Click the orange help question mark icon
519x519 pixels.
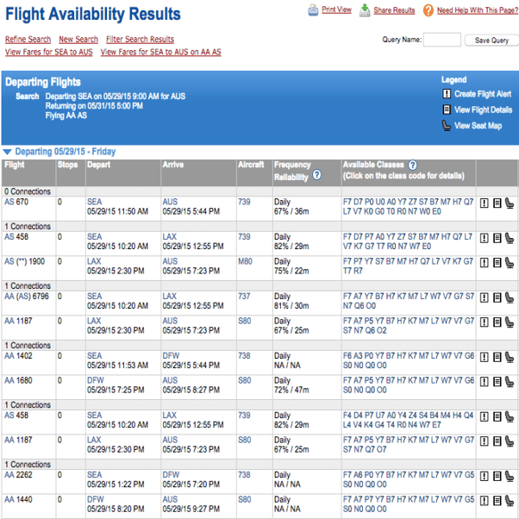[428, 10]
